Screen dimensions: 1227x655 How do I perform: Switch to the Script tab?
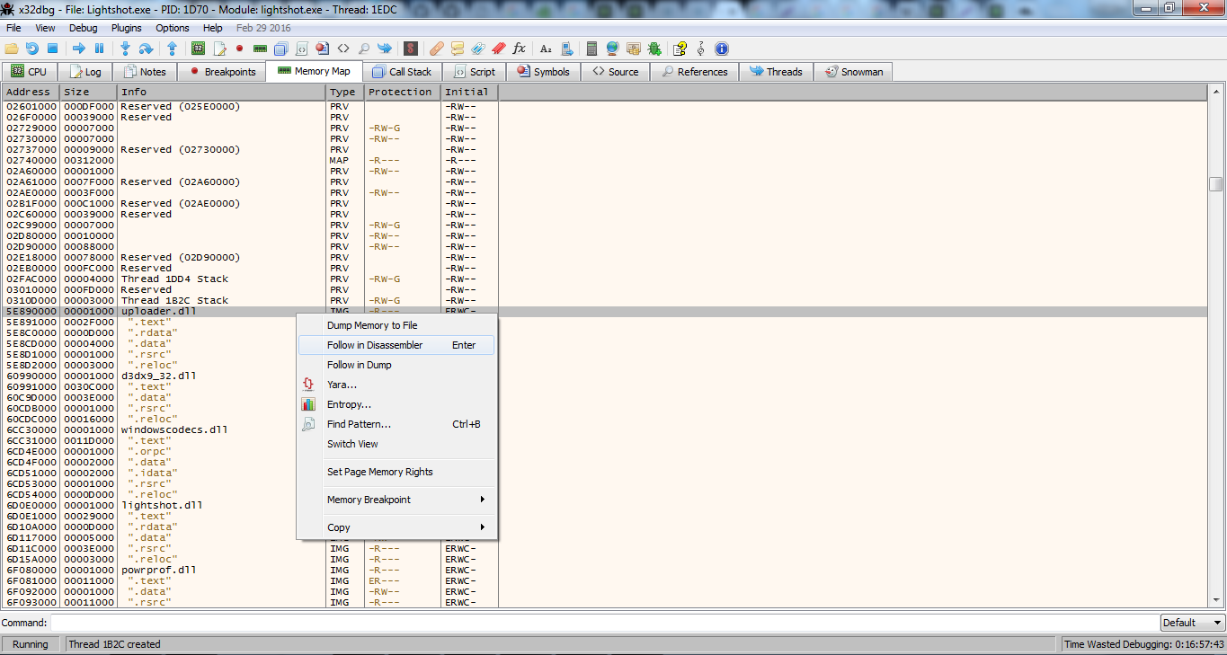click(475, 72)
